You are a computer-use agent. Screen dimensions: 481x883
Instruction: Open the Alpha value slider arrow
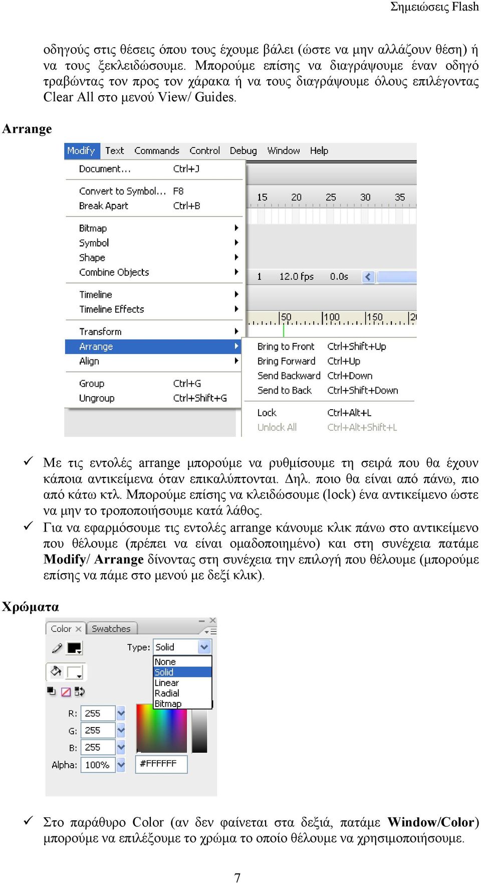[x=121, y=765]
